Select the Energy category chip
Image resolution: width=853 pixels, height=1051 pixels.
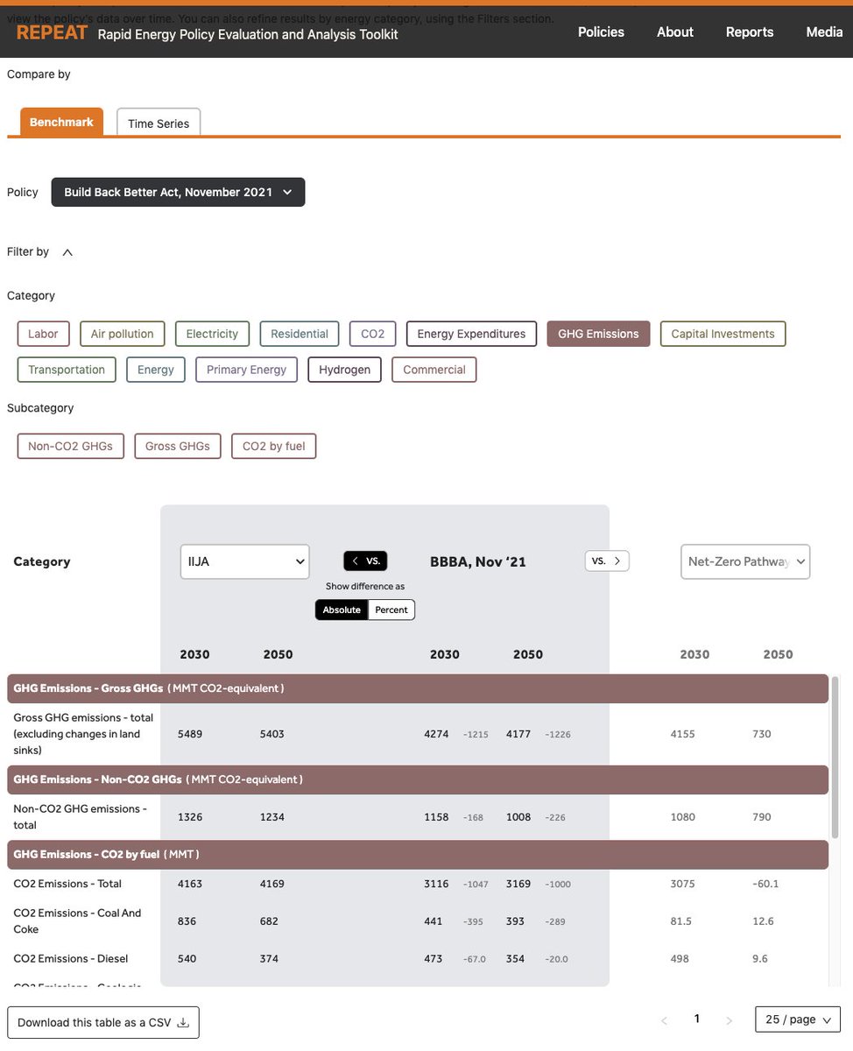[x=156, y=370]
